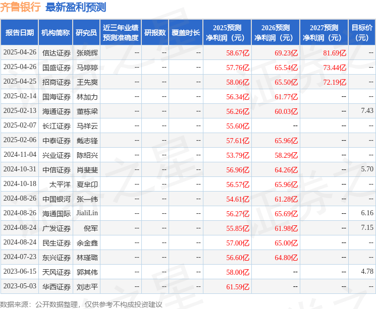
Task: Click the 57.61亿 profit value
Action: click(238, 141)
